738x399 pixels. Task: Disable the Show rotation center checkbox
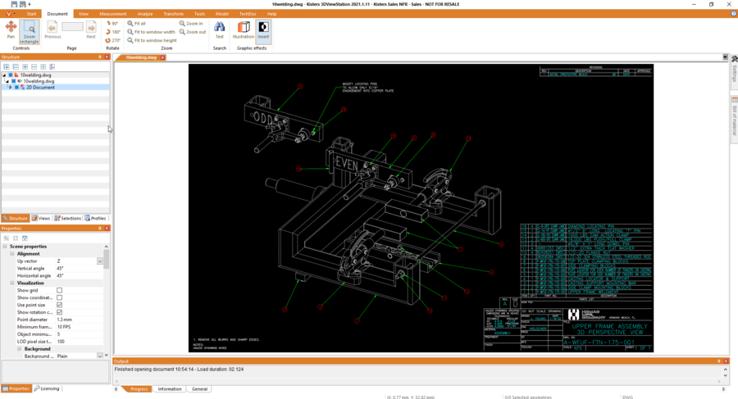coord(59,312)
